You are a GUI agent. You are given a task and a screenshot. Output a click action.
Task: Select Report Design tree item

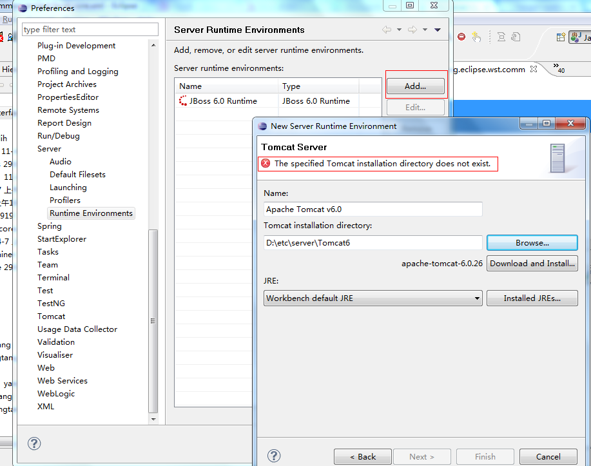click(x=64, y=123)
